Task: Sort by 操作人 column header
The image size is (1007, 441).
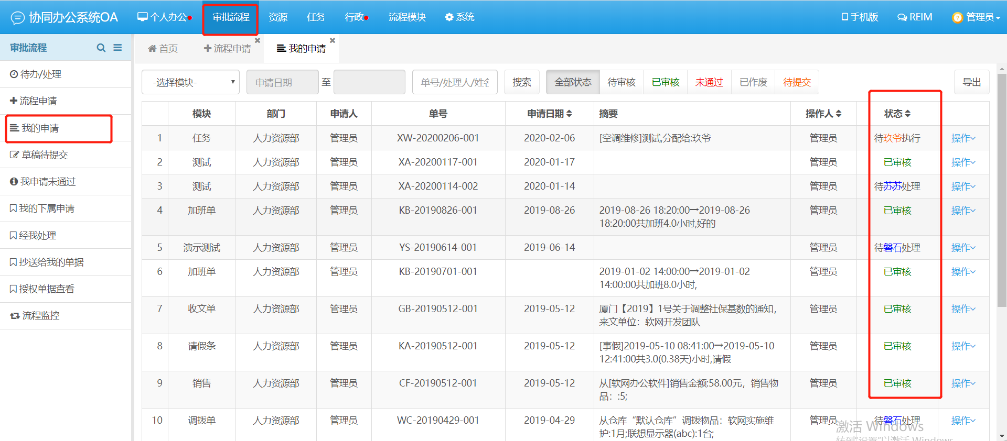Action: click(x=823, y=114)
